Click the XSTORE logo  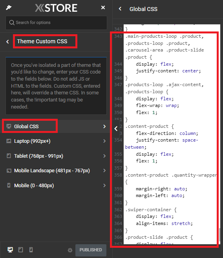click(56, 8)
